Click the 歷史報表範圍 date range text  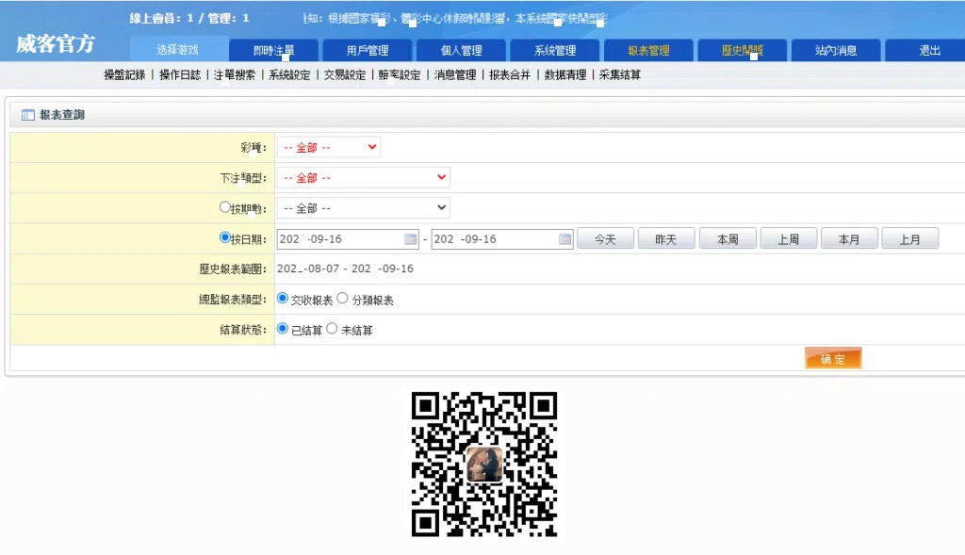[345, 269]
